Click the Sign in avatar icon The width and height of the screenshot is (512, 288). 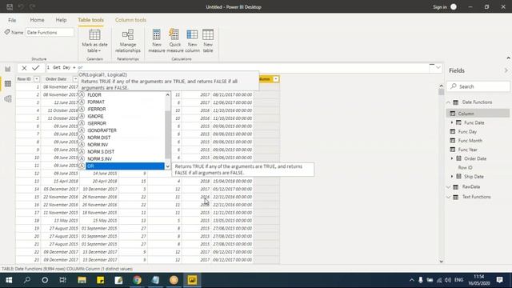tap(454, 7)
